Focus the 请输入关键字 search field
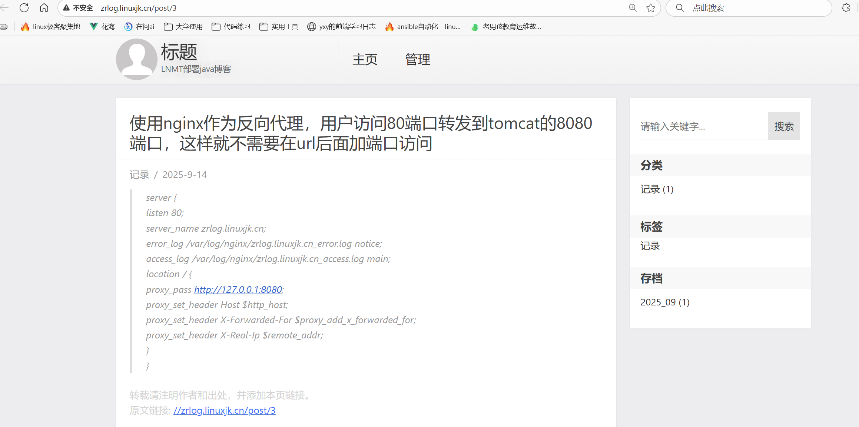This screenshot has height=427, width=859. coord(704,126)
